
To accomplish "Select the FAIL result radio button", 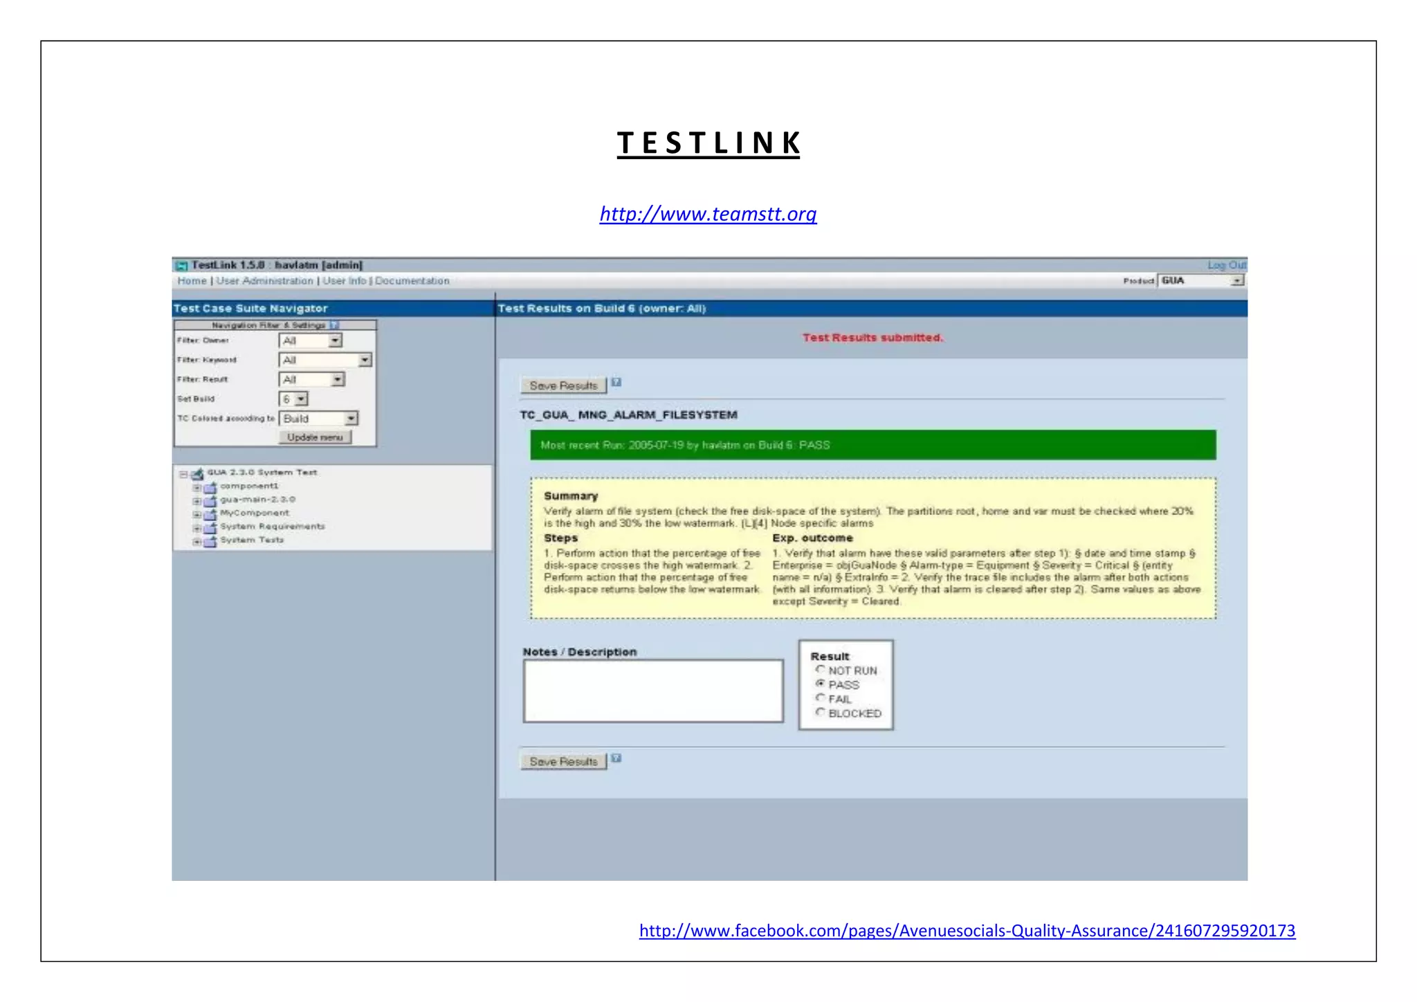I will (x=821, y=698).
